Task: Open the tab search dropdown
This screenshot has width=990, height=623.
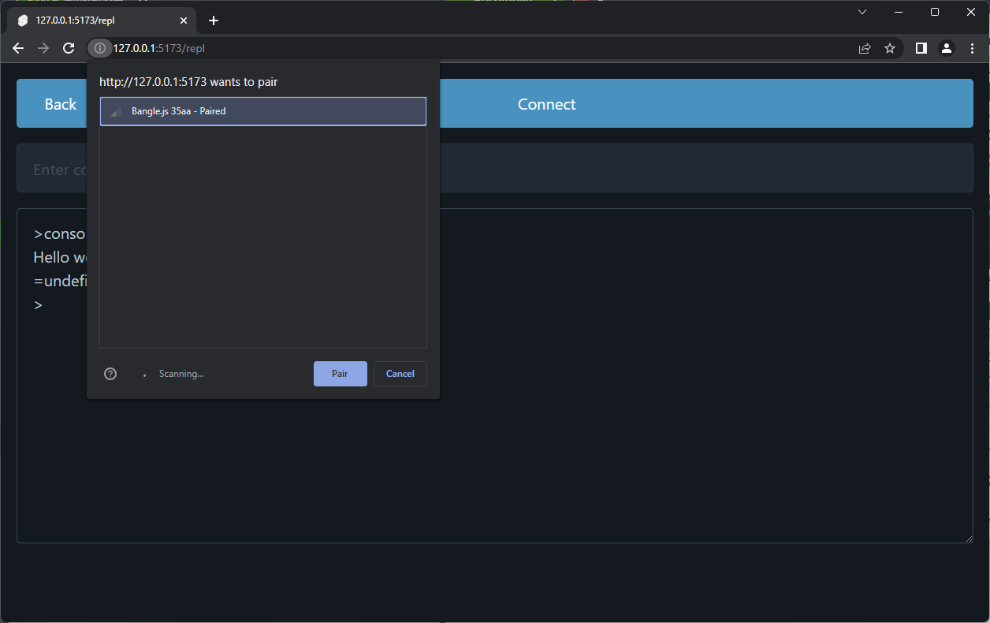Action: (862, 12)
